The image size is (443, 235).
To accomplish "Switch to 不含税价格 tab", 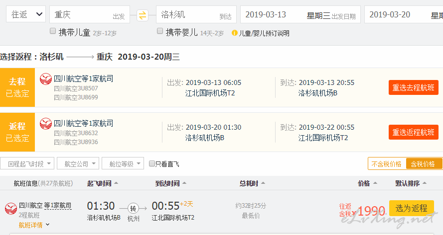I will tap(387, 164).
